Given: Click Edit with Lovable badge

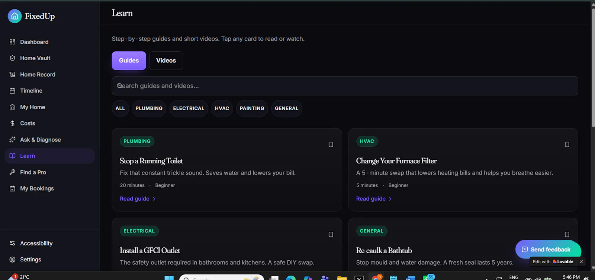Looking at the screenshot, I should tap(553, 262).
